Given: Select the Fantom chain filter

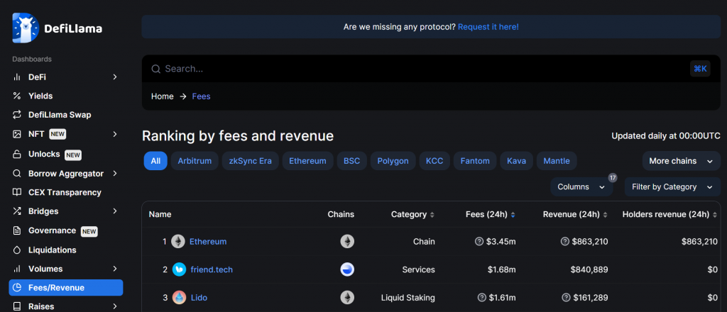Looking at the screenshot, I should coord(475,161).
